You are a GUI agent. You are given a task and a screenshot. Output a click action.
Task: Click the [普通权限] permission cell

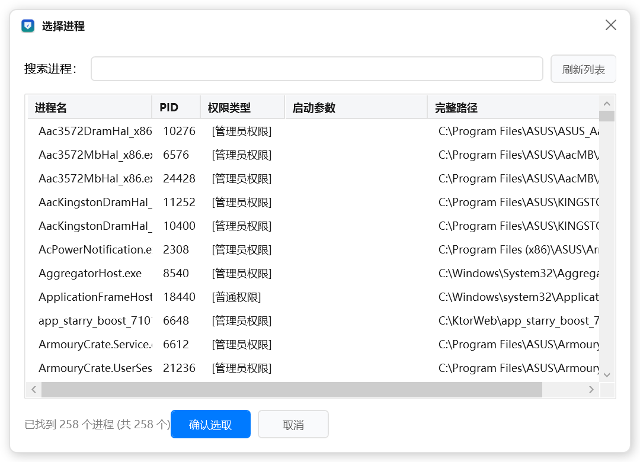coord(236,297)
